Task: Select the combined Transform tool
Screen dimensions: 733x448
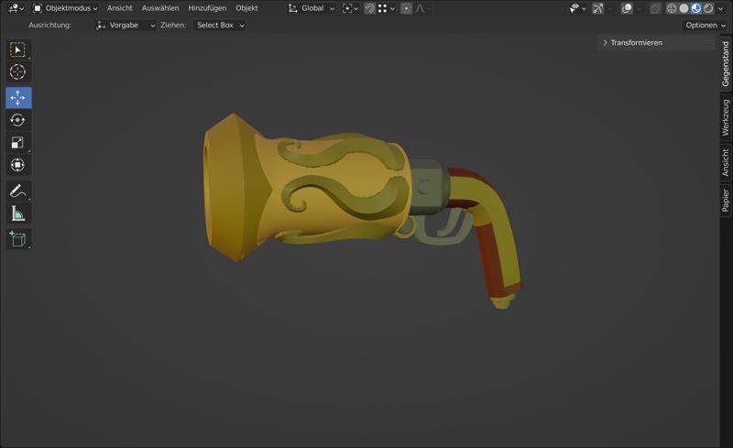Action: click(17, 165)
